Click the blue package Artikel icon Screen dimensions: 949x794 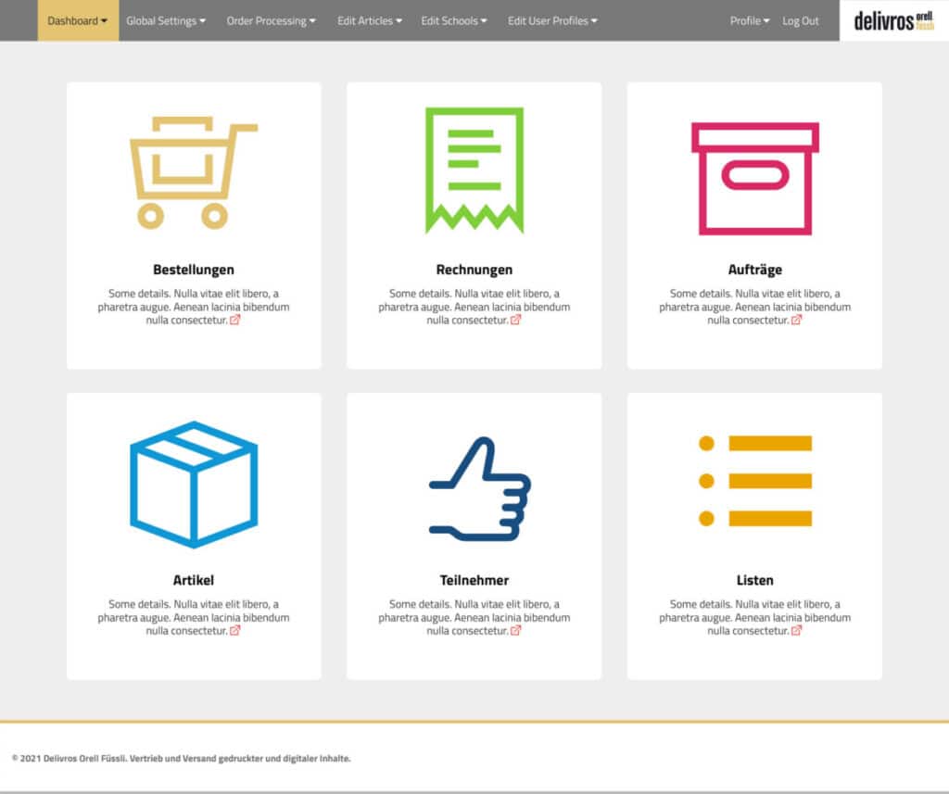point(194,484)
